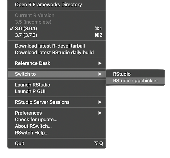The width and height of the screenshot is (170, 158).
Task: Click the Switch to submenu arrow
Action: coord(100,74)
